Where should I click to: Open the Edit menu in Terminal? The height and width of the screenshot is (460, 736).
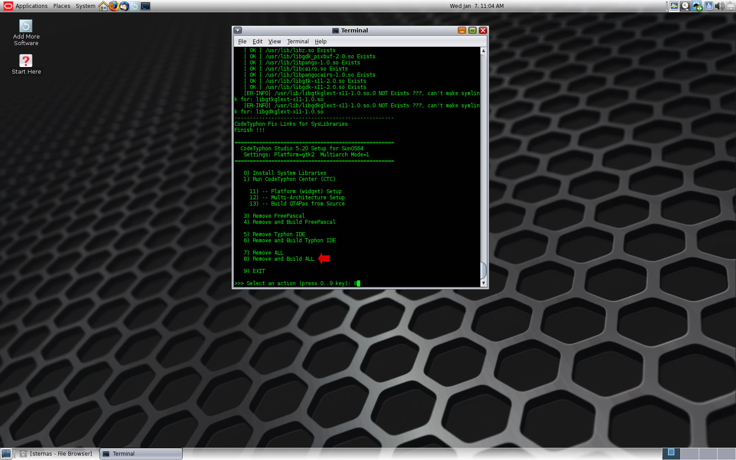pyautogui.click(x=258, y=42)
